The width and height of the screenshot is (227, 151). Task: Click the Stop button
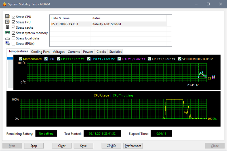(34, 146)
